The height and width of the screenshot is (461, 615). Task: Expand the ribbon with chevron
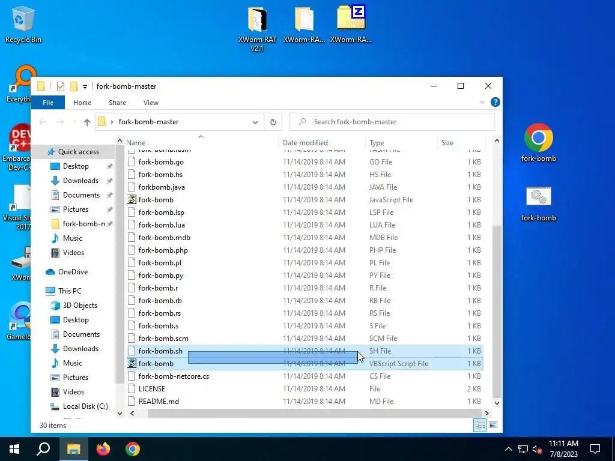pyautogui.click(x=482, y=102)
